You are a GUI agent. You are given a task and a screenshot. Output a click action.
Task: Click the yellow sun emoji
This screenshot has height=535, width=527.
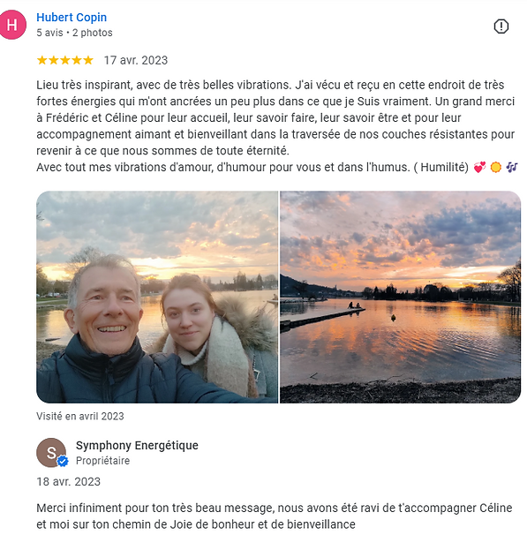[x=495, y=168]
